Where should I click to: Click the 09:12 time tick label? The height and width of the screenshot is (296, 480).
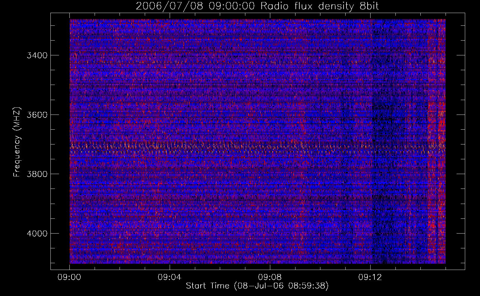(370, 277)
